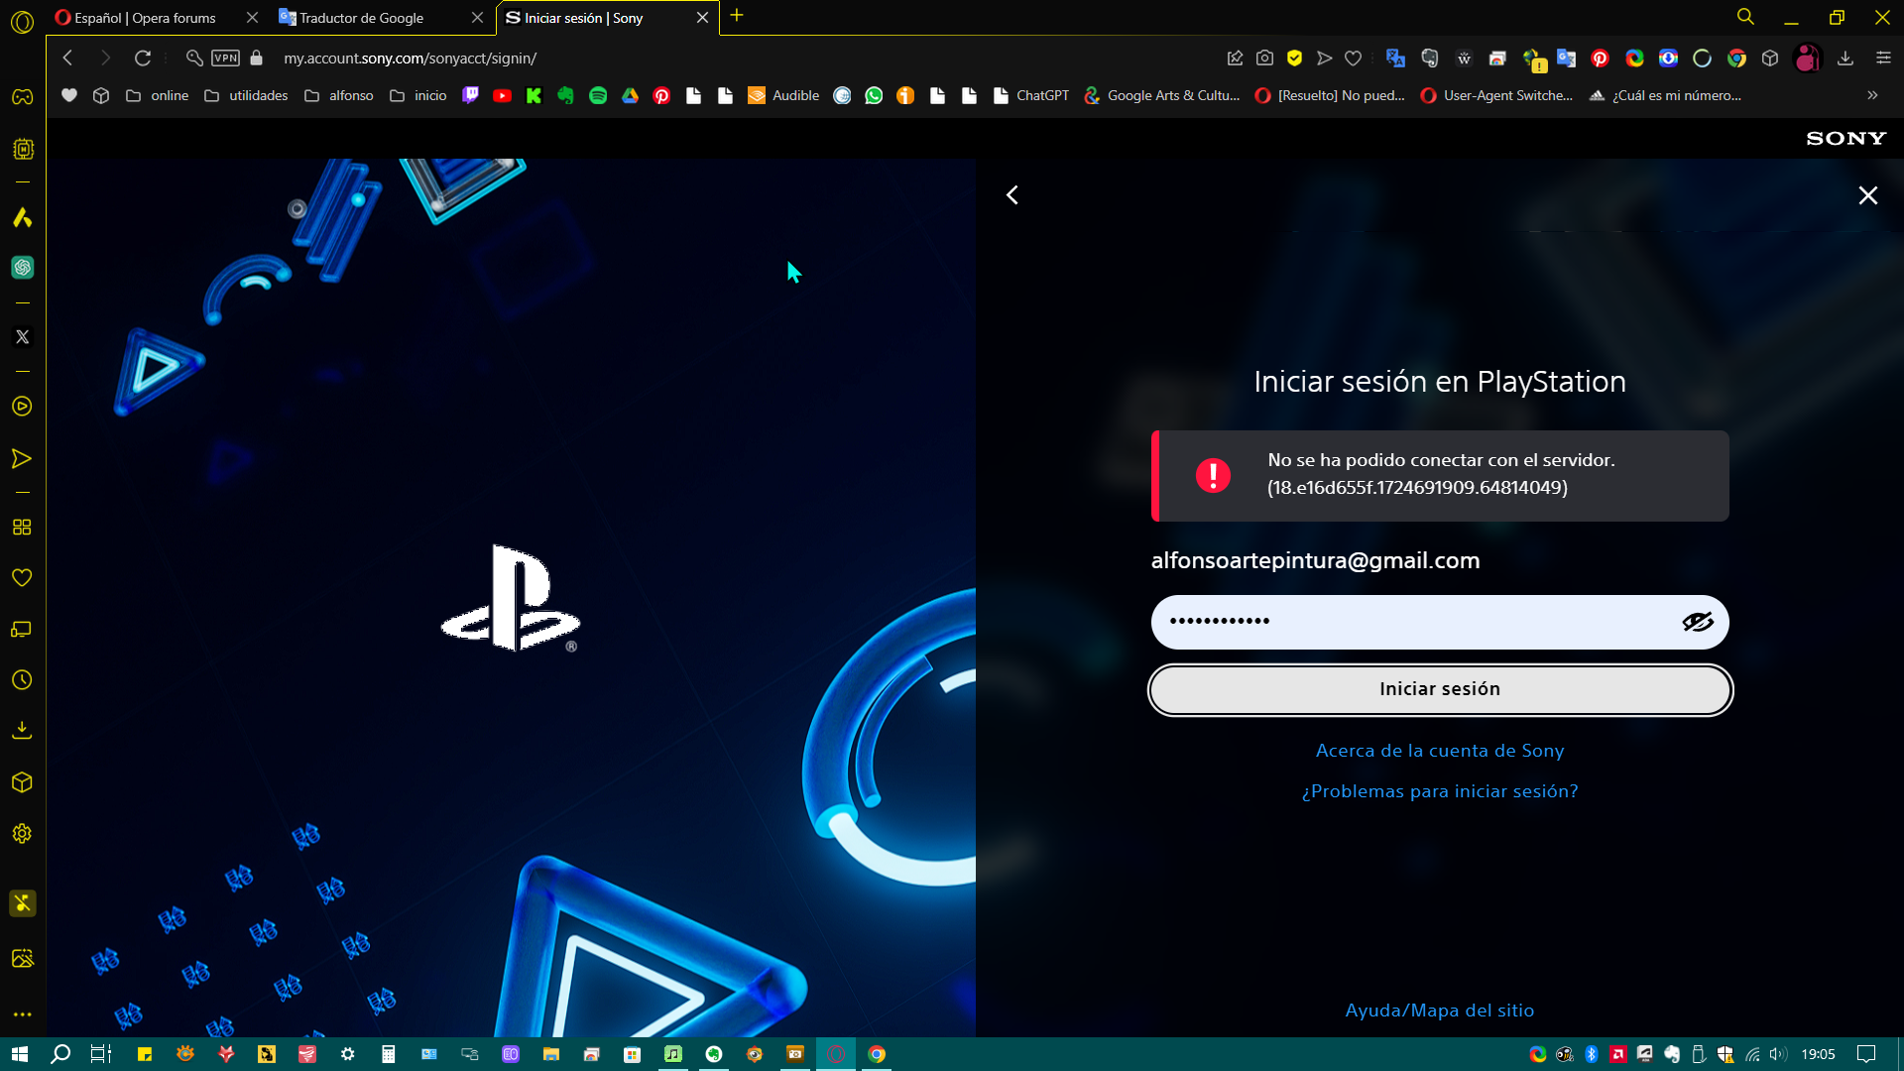Open GX Corner gamepad sidebar icon

tap(22, 97)
